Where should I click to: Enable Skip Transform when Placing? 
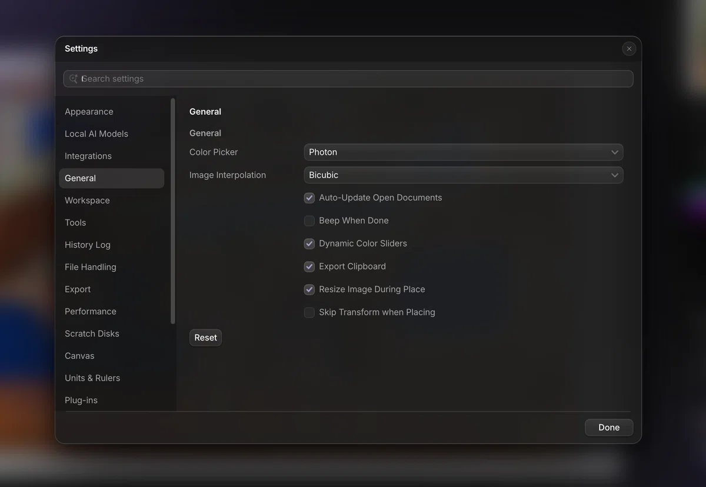(309, 313)
